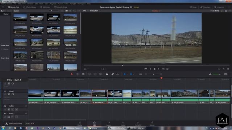Click the Overwrite clip icon
The width and height of the screenshot is (232, 130).
tap(95, 74)
